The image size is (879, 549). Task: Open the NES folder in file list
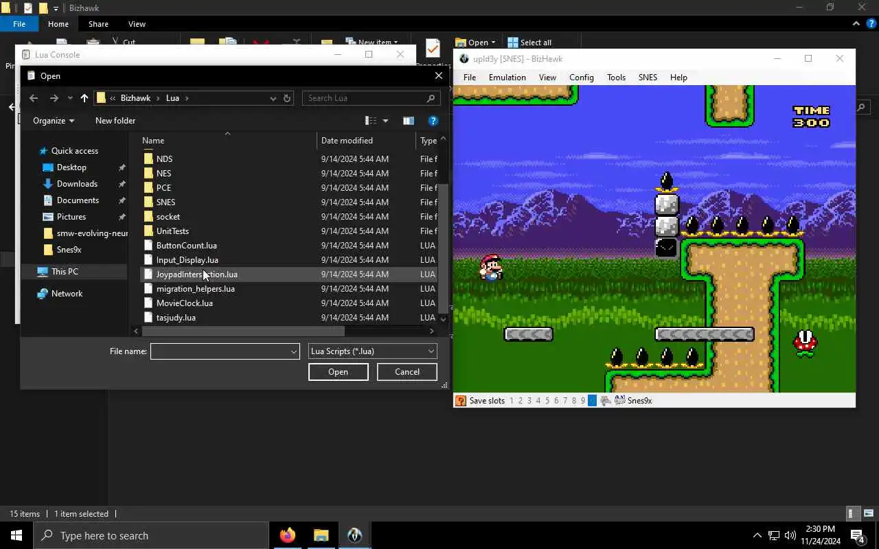pos(163,174)
